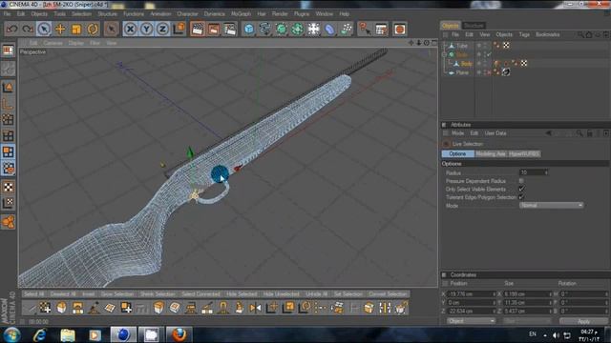This screenshot has width=611, height=343.
Task: Switch to Use Texture tool mode
Action: click(8, 187)
